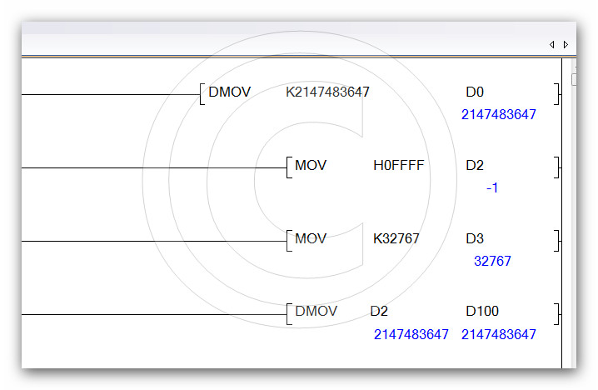598x390 pixels.
Task: Select the D2 destination in the second rung
Action: pos(475,165)
